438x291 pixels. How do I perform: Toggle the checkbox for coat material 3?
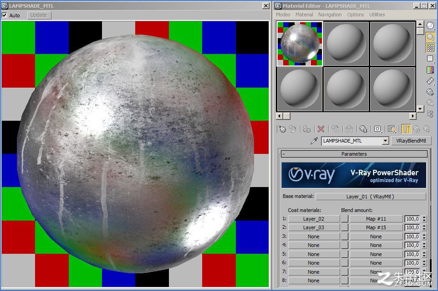[345, 237]
